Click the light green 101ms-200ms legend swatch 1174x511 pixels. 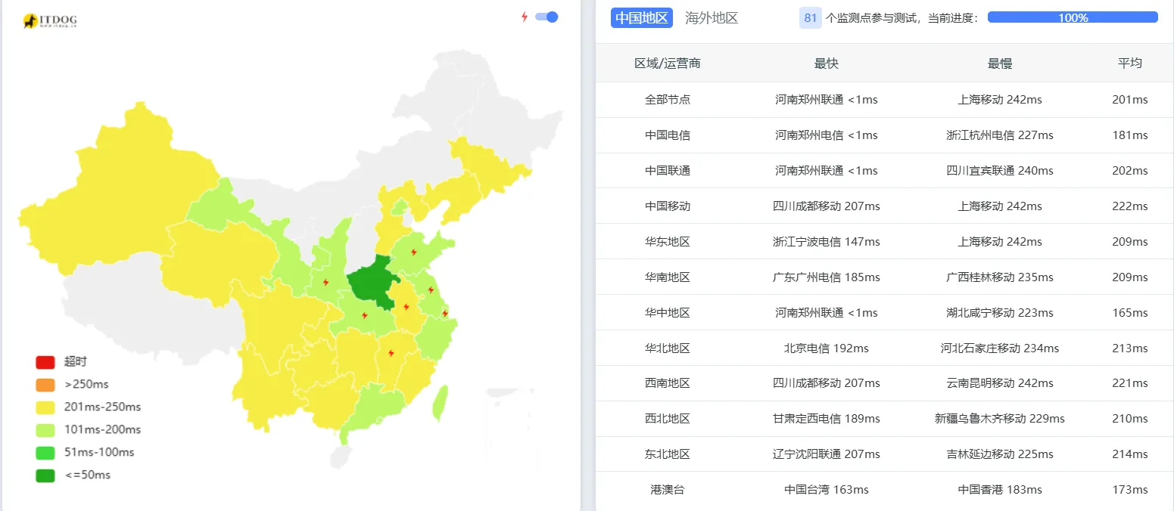point(45,430)
